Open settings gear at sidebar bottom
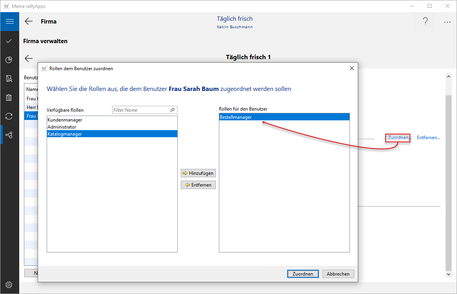Viewport: 457px width, 294px height. click(9, 285)
